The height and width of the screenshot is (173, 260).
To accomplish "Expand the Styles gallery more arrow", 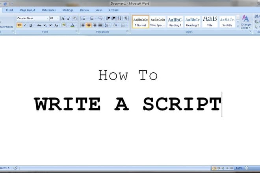I will (x=238, y=26).
